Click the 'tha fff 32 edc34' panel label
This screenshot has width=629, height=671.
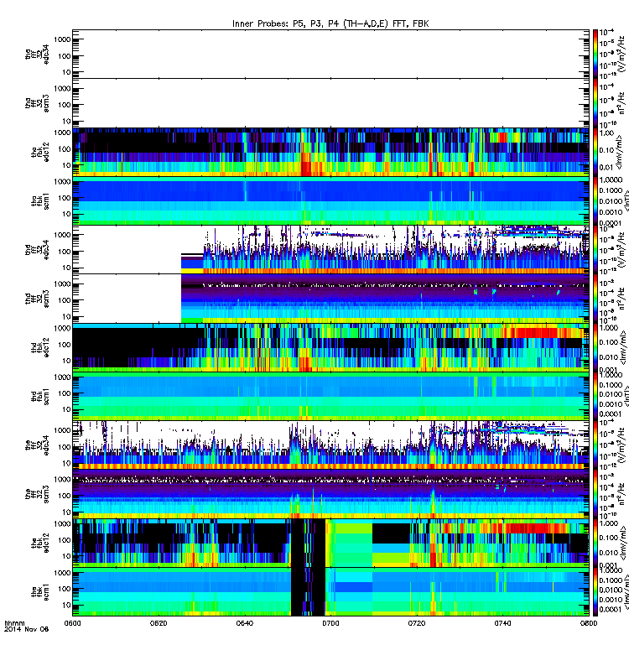click(x=37, y=54)
